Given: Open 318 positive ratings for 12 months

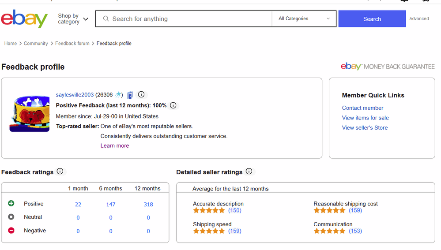Looking at the screenshot, I should coord(148,205).
